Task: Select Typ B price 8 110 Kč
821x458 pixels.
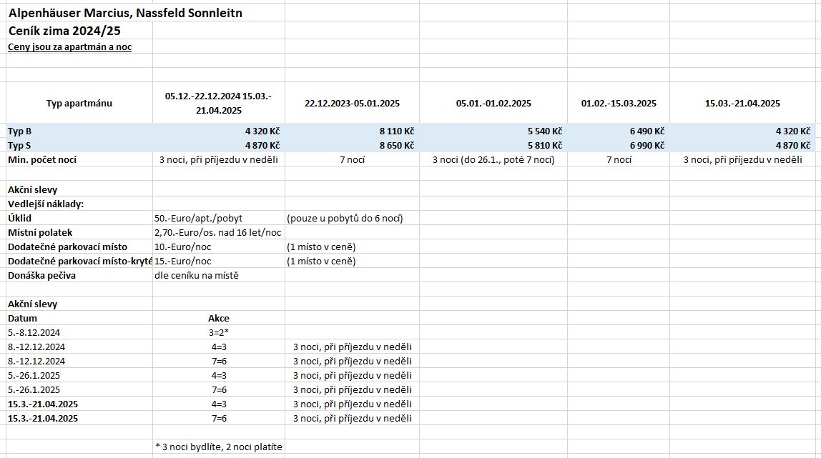Action: (352, 131)
